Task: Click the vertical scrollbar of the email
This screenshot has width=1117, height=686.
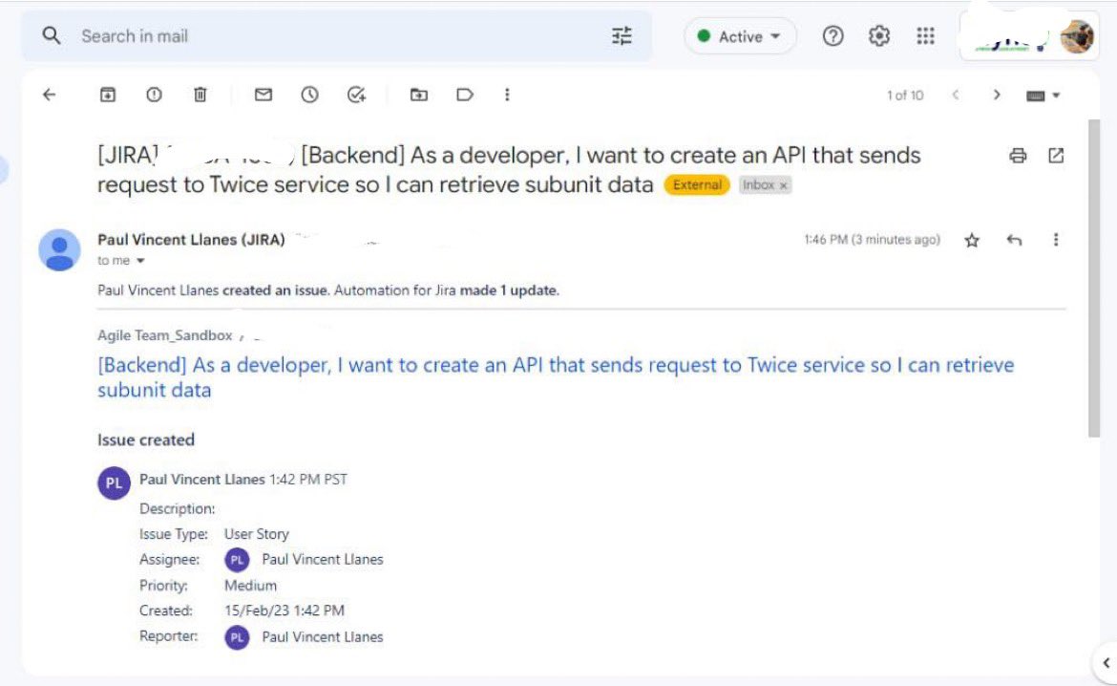Action: [1094, 278]
